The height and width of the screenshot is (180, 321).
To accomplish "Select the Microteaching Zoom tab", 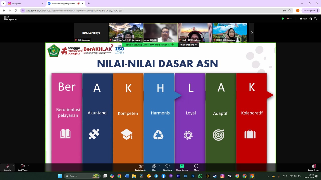I will pyautogui.click(x=64, y=3).
